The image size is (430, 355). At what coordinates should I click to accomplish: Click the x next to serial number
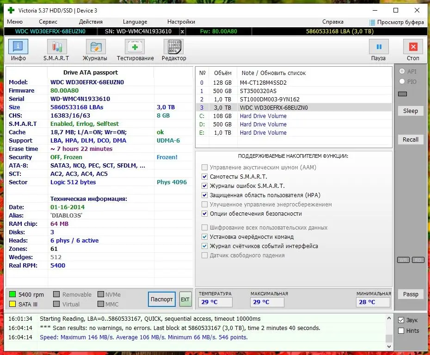182,31
